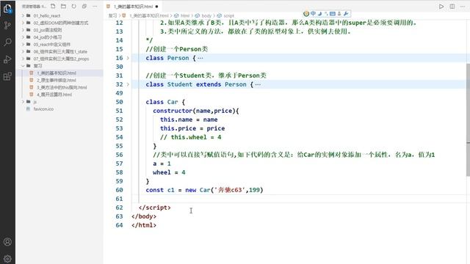Click the folded ellipsis after class Person {
This screenshot has height=264, width=470.
(200, 58)
